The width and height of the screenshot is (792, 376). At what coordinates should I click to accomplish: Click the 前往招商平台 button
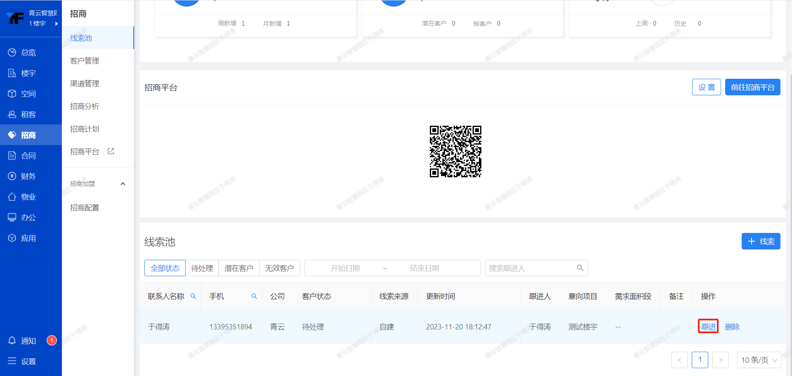[752, 87]
